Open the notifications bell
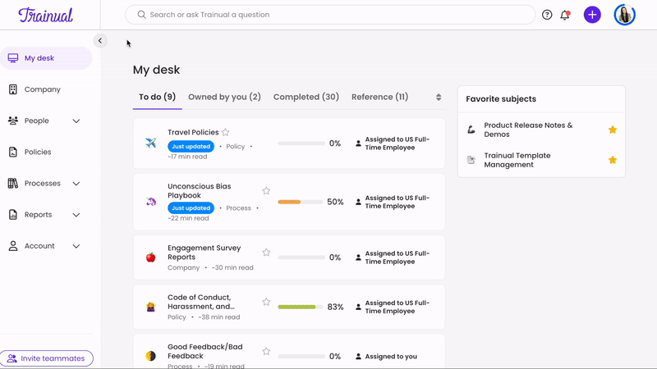Screen dimensions: 657x369 point(565,15)
